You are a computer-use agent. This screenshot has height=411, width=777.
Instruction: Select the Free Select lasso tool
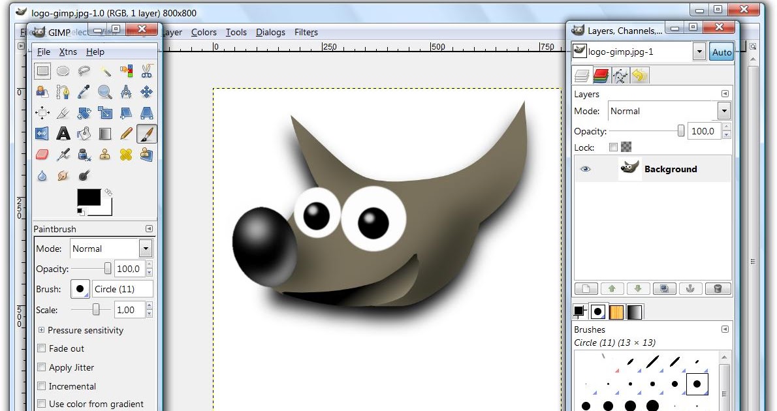point(84,71)
